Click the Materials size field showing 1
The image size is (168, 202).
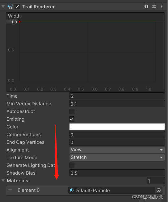pyautogui.click(x=156, y=181)
